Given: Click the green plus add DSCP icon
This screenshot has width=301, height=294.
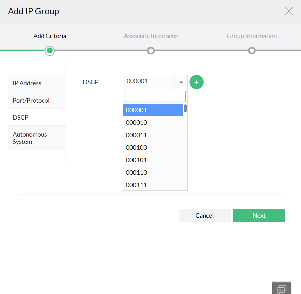Looking at the screenshot, I should point(197,82).
